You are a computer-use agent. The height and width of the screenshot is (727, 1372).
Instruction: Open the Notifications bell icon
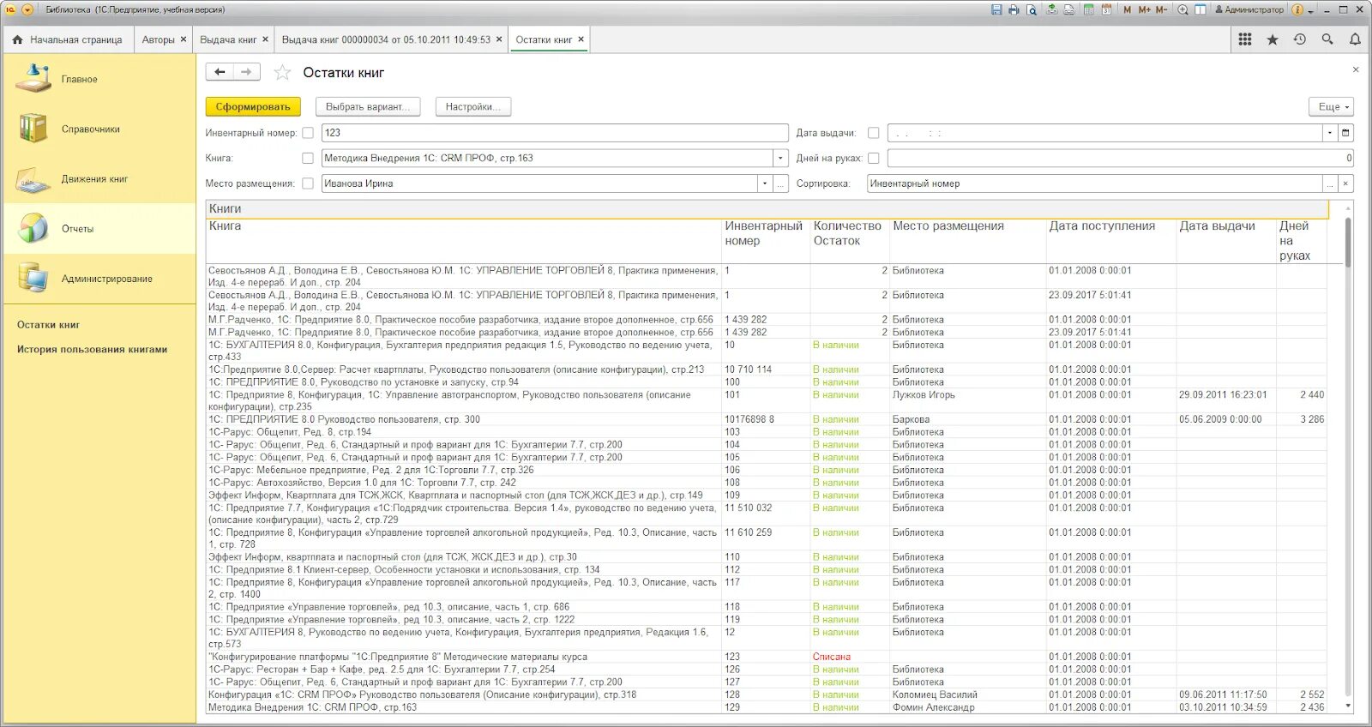pyautogui.click(x=1355, y=39)
